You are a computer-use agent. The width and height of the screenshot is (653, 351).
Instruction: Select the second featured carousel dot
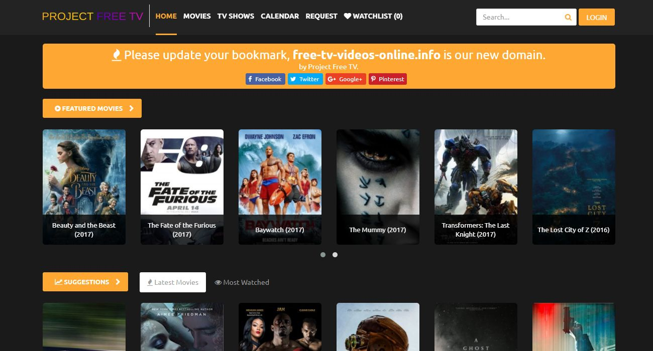coord(335,255)
